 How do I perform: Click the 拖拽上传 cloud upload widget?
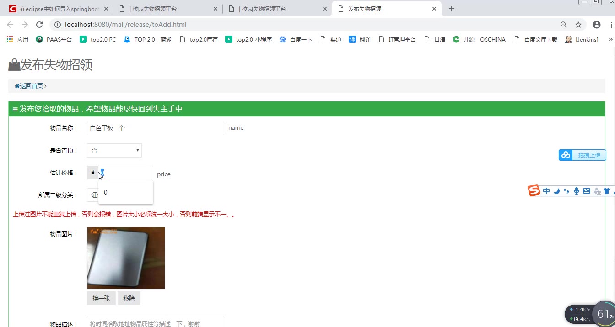[583, 155]
